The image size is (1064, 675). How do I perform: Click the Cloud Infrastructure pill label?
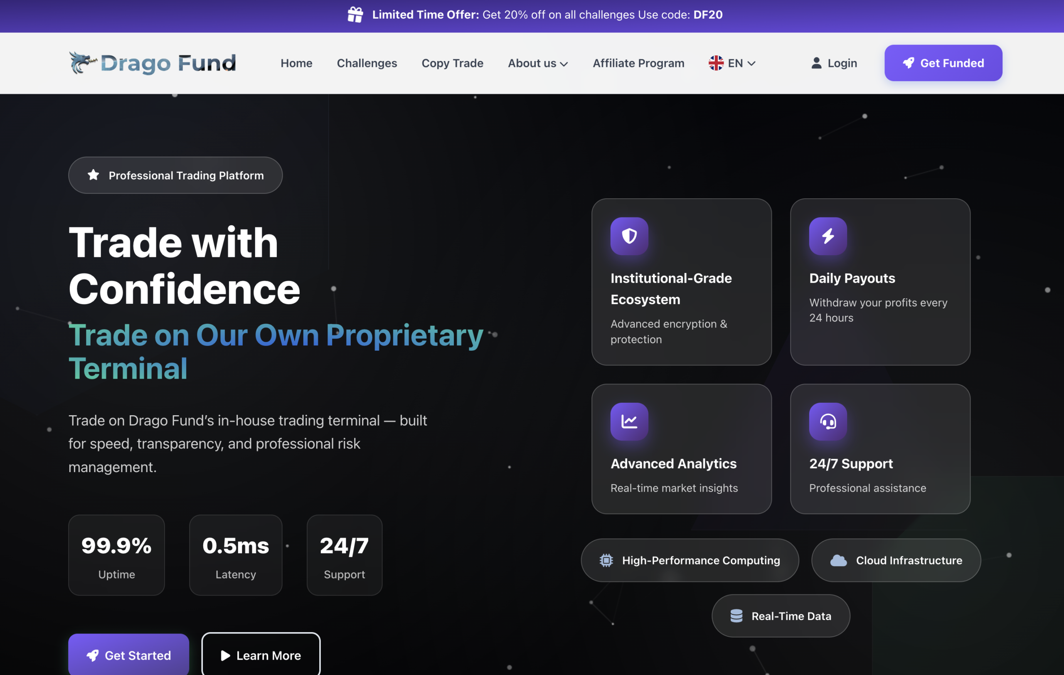(x=909, y=560)
